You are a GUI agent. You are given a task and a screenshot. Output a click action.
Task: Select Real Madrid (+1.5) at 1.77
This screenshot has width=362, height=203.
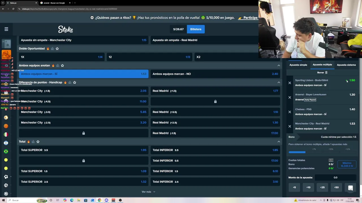(x=215, y=91)
